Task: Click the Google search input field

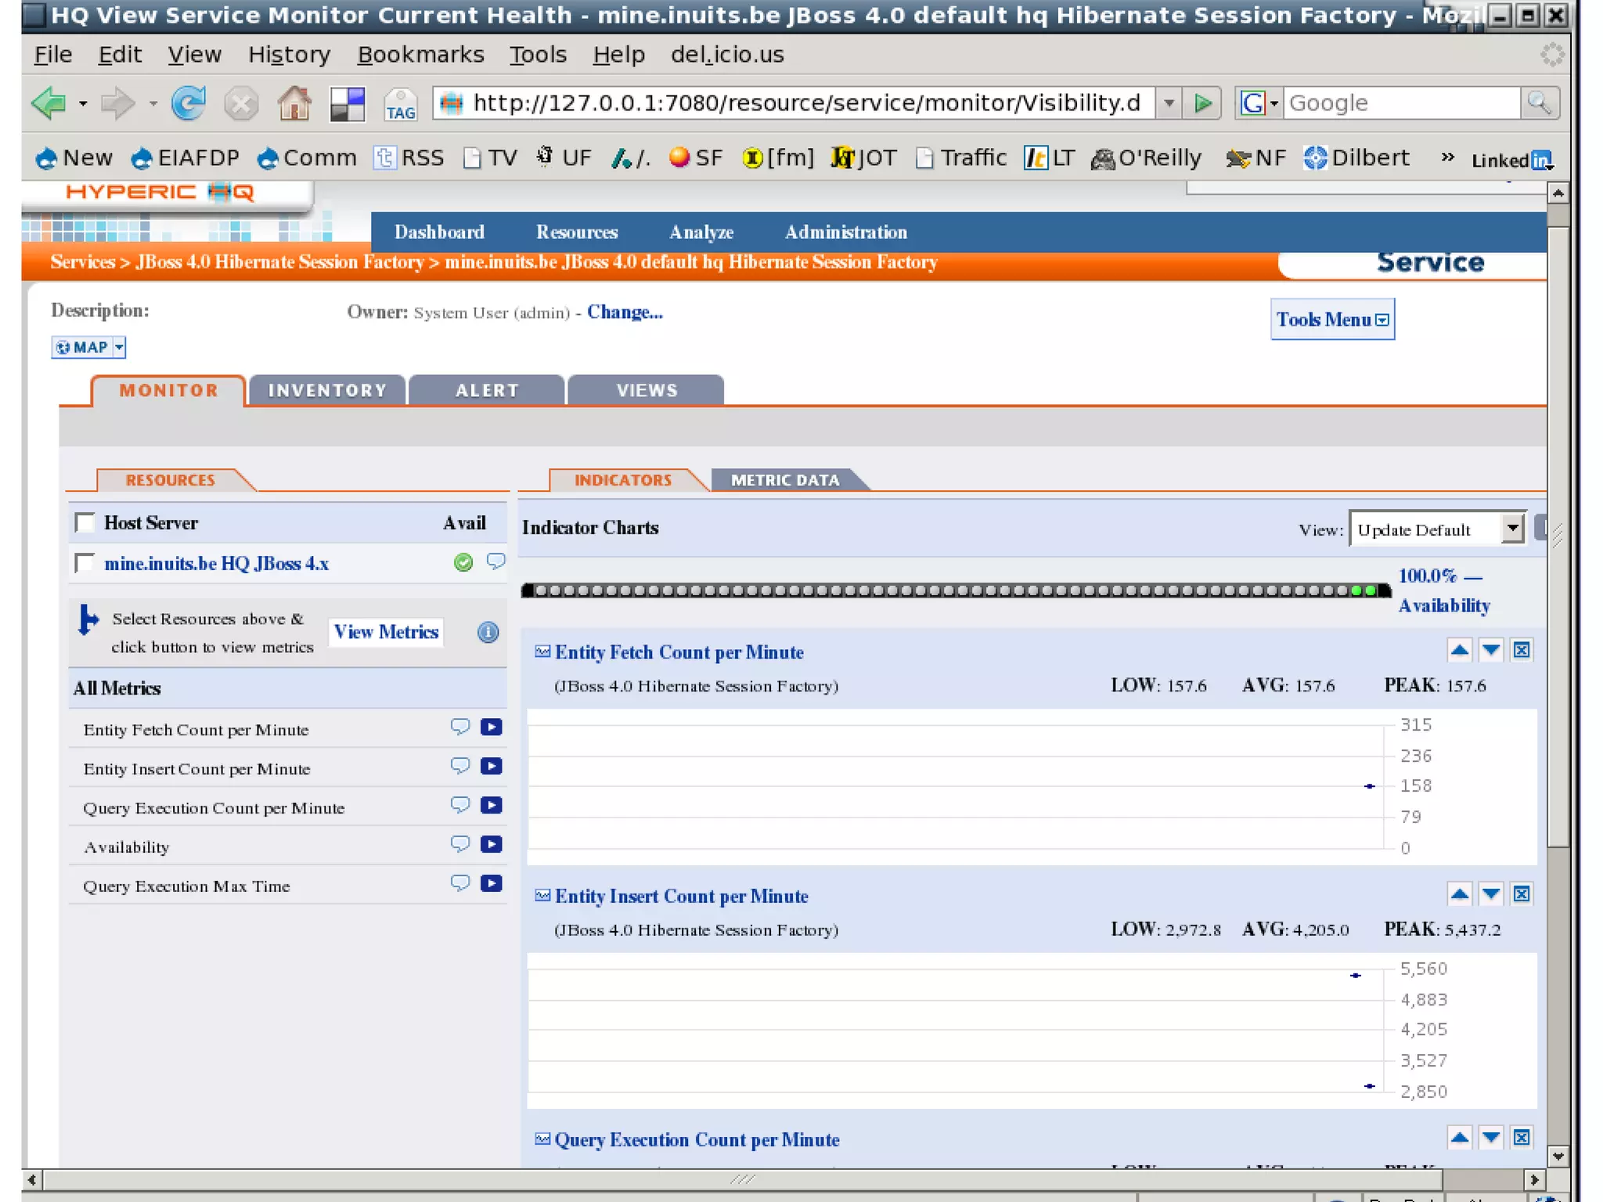Action: pyautogui.click(x=1400, y=103)
